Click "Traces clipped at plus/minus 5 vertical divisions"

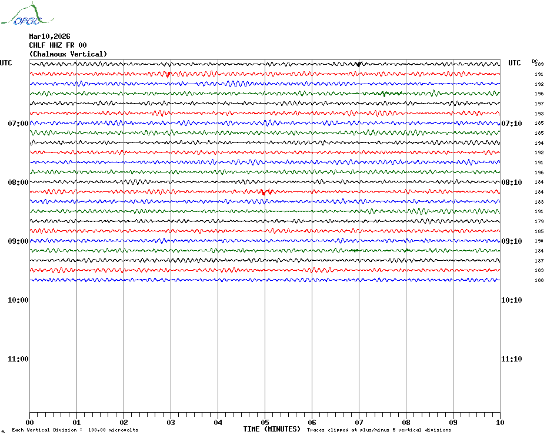pyautogui.click(x=379, y=430)
